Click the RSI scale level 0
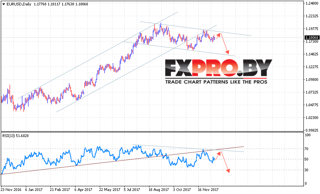Screen dimensions: 320x194 pos(305,184)
